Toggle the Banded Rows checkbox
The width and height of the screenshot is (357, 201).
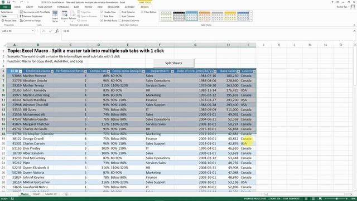pos(102,21)
